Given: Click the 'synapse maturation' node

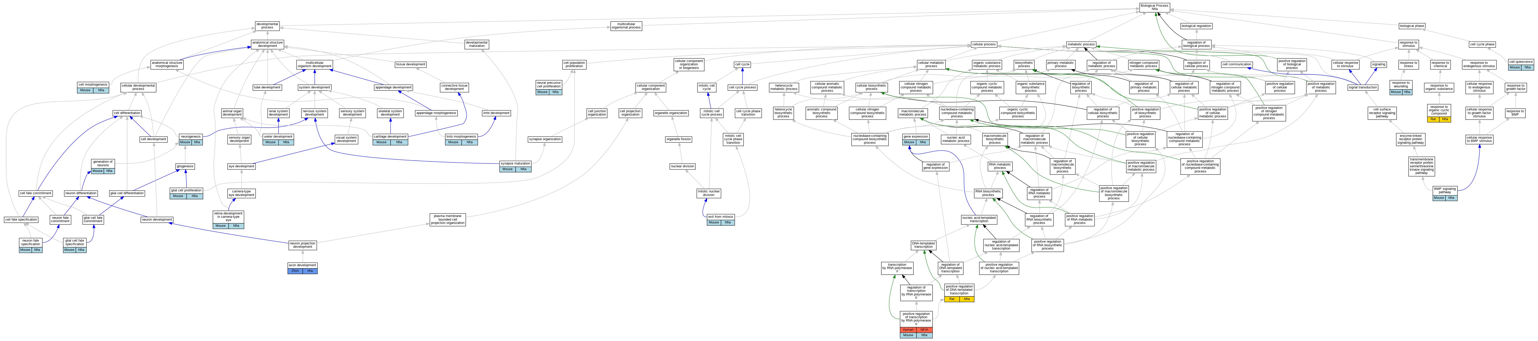Looking at the screenshot, I should click(515, 166).
